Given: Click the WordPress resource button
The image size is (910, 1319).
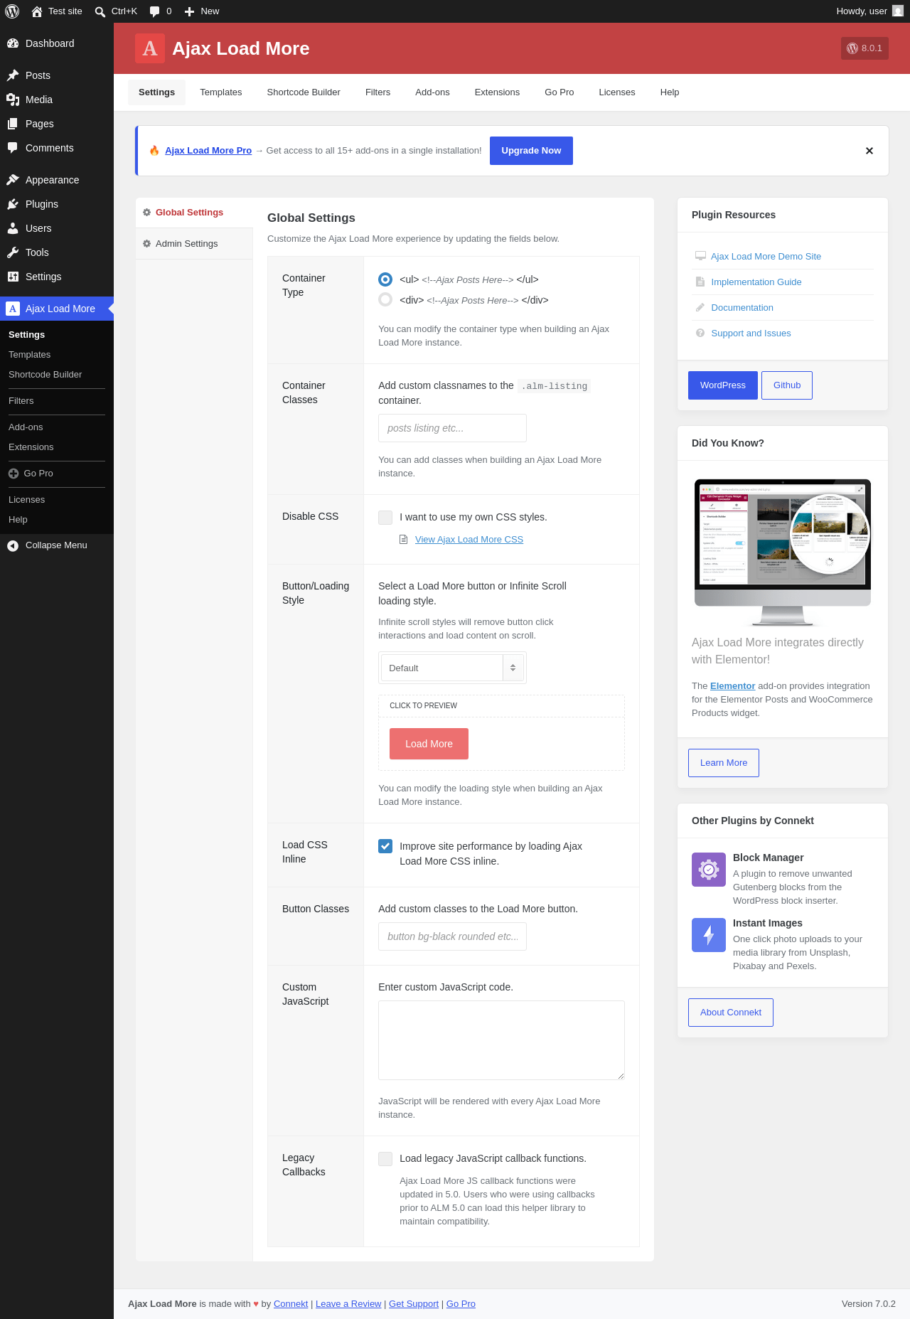Looking at the screenshot, I should pos(723,385).
